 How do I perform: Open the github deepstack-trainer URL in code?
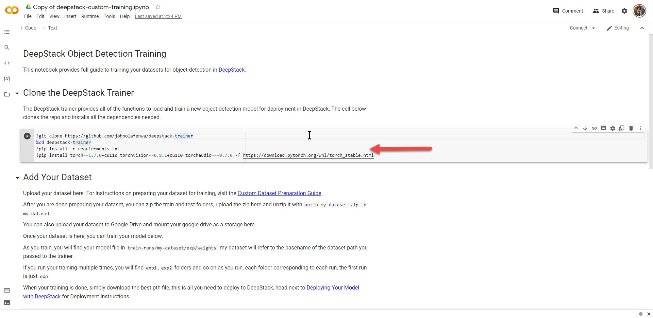(x=129, y=136)
